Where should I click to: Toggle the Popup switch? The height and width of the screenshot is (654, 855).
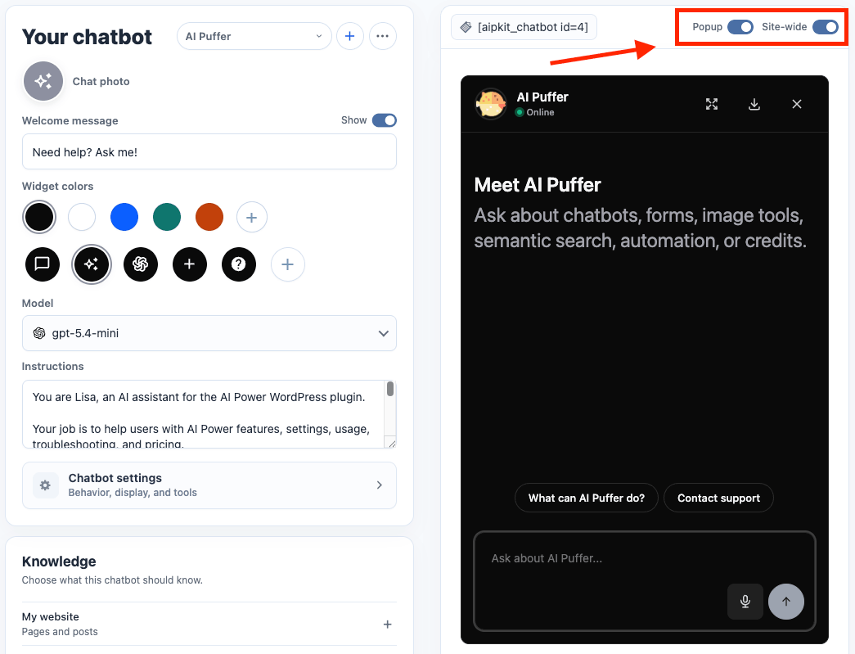tap(740, 27)
